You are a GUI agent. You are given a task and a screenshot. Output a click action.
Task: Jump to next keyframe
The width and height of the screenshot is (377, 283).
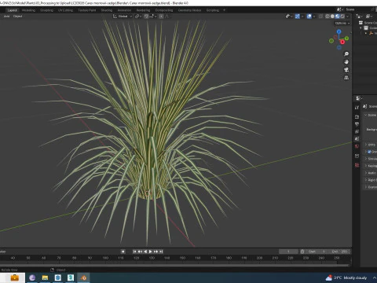156,252
